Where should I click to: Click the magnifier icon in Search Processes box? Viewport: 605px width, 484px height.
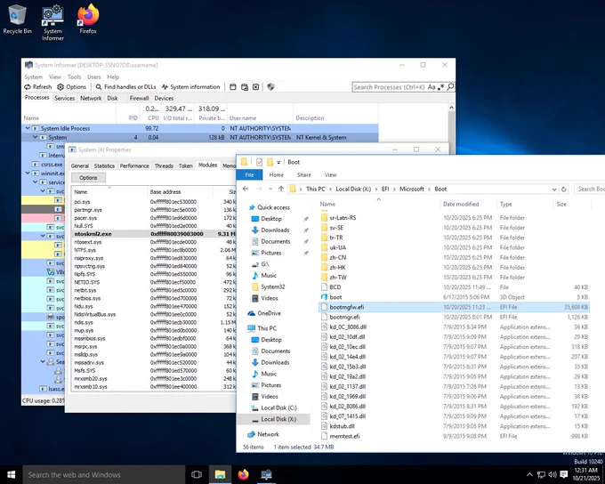pyautogui.click(x=450, y=87)
